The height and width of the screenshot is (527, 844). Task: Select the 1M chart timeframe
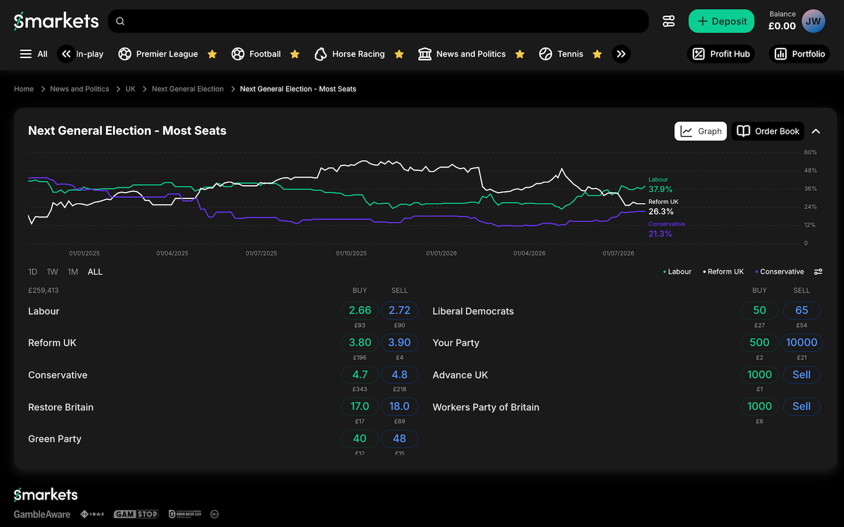[73, 272]
